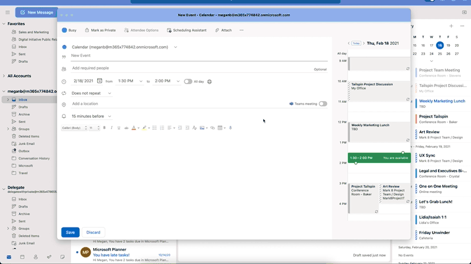Open the font size selector
The width and height of the screenshot is (471, 264).
[x=94, y=128]
